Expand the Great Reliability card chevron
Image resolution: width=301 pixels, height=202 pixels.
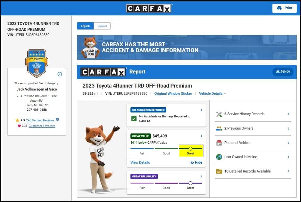click(x=201, y=176)
